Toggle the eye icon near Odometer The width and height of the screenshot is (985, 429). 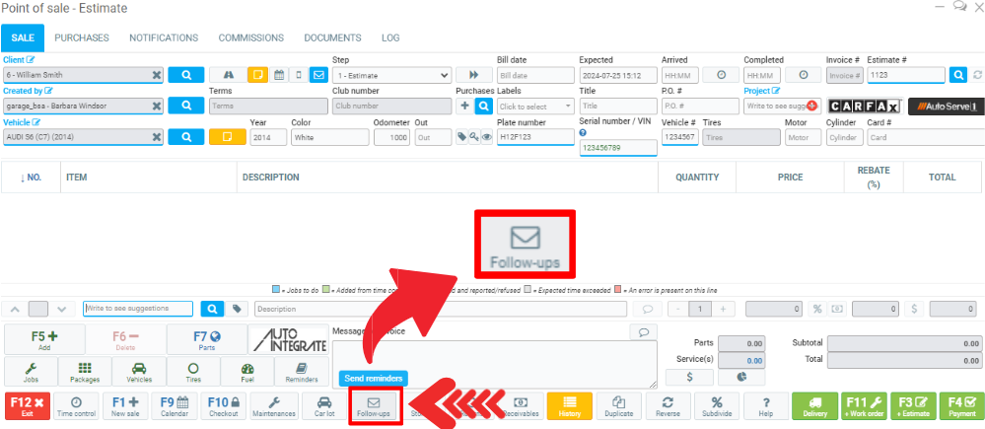click(486, 137)
